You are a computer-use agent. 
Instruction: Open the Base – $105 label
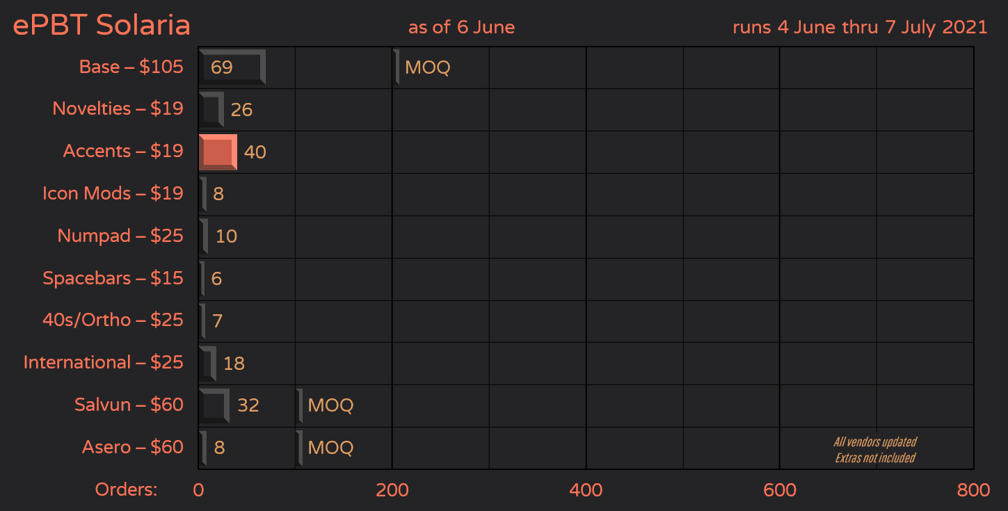tap(131, 67)
